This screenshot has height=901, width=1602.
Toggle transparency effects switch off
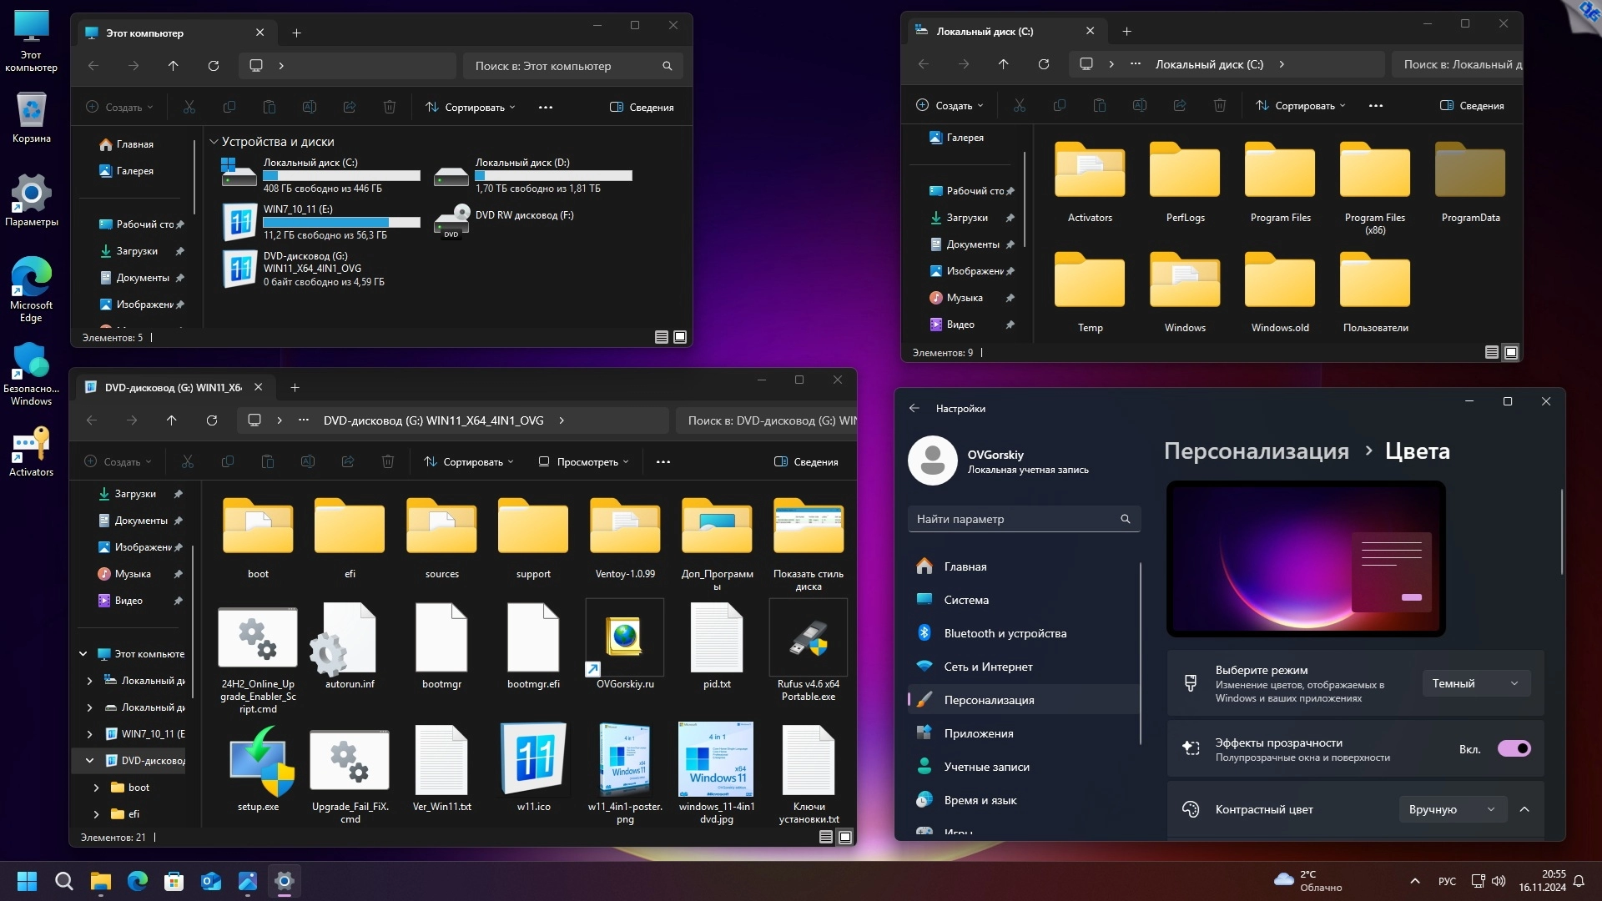(1514, 748)
